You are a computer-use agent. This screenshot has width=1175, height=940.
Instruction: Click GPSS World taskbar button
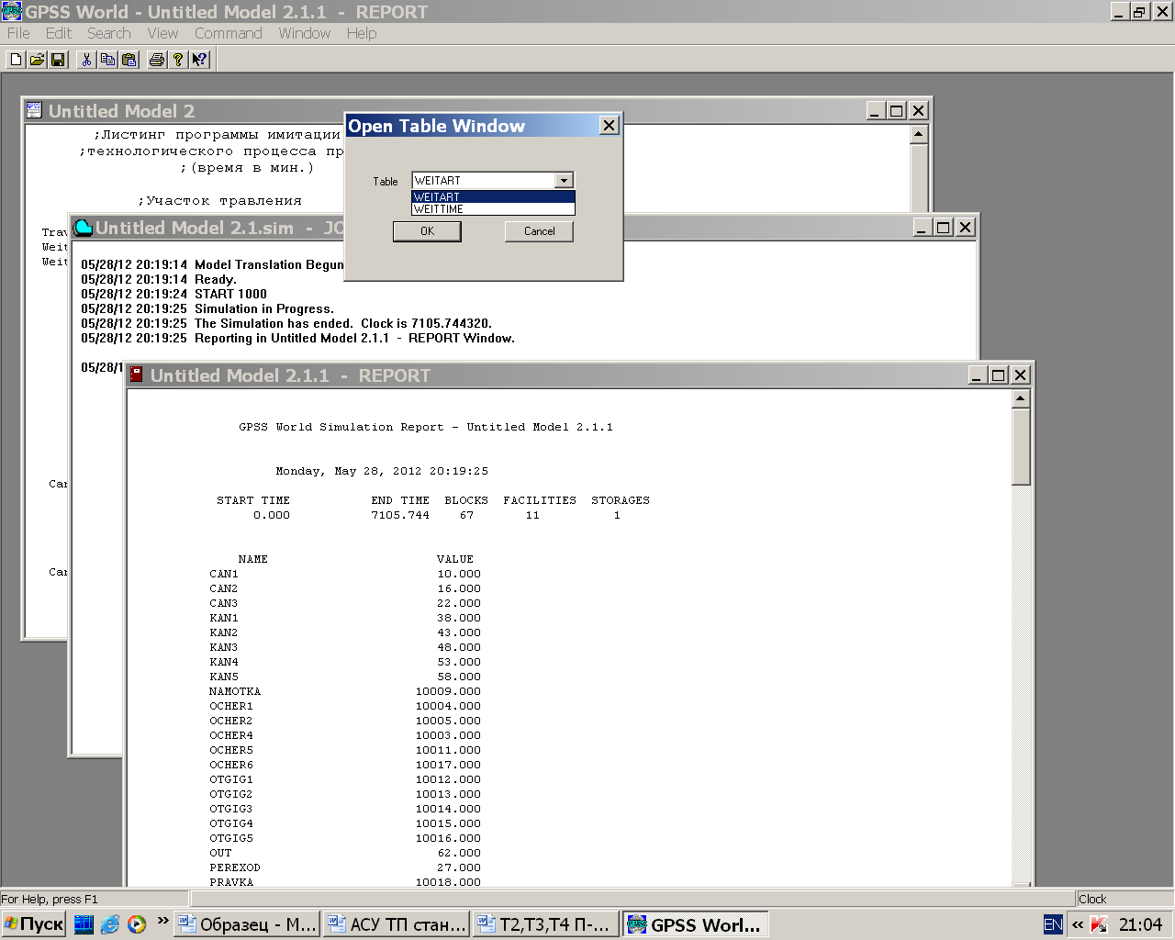pos(696,924)
